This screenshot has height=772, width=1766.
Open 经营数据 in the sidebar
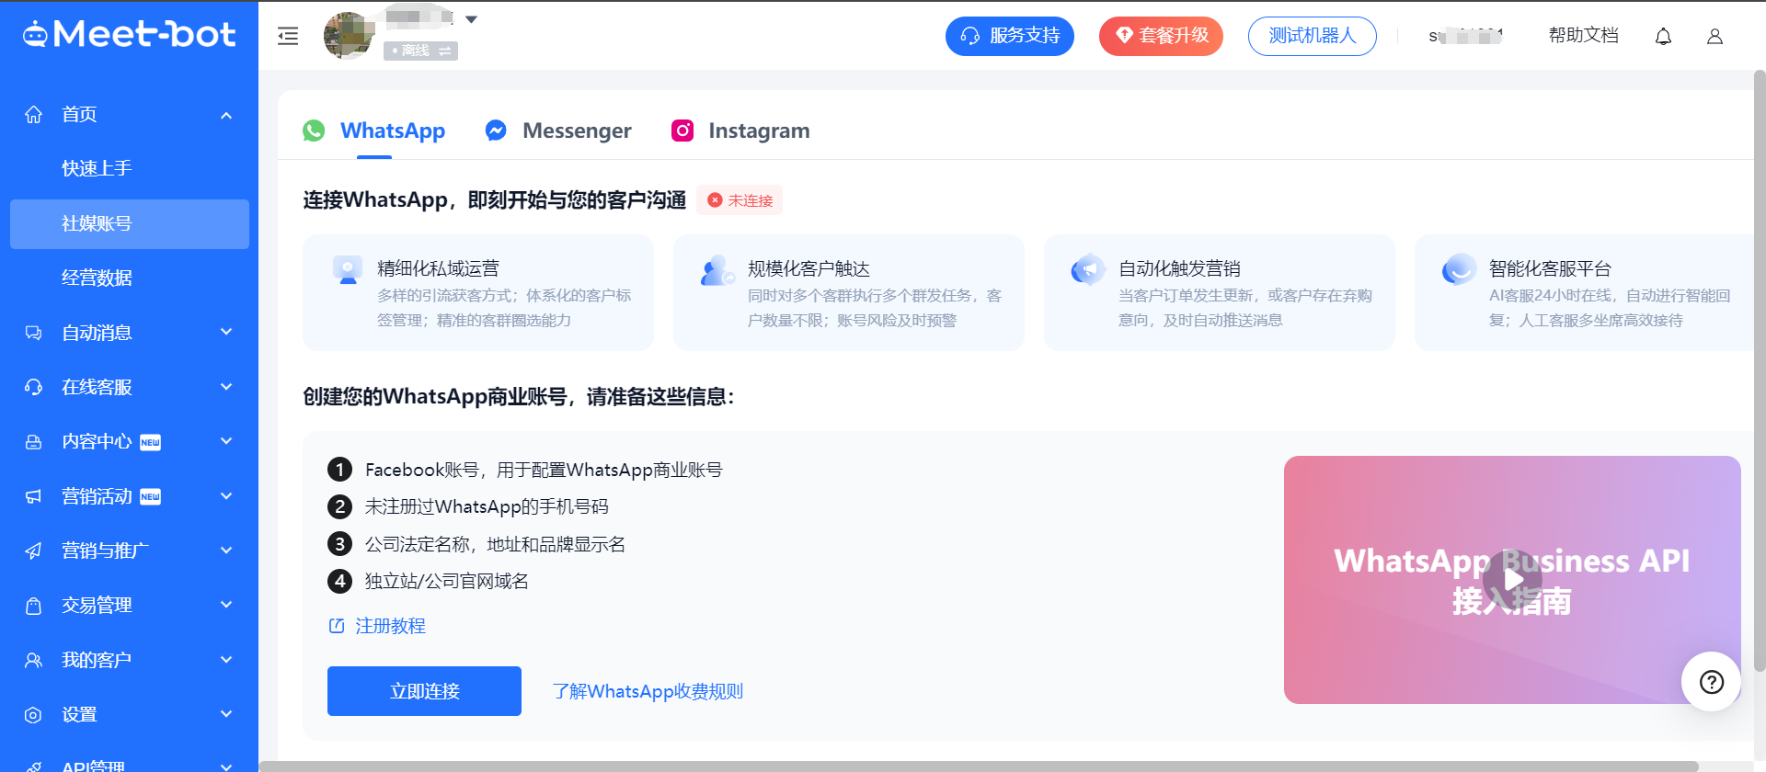click(x=97, y=278)
